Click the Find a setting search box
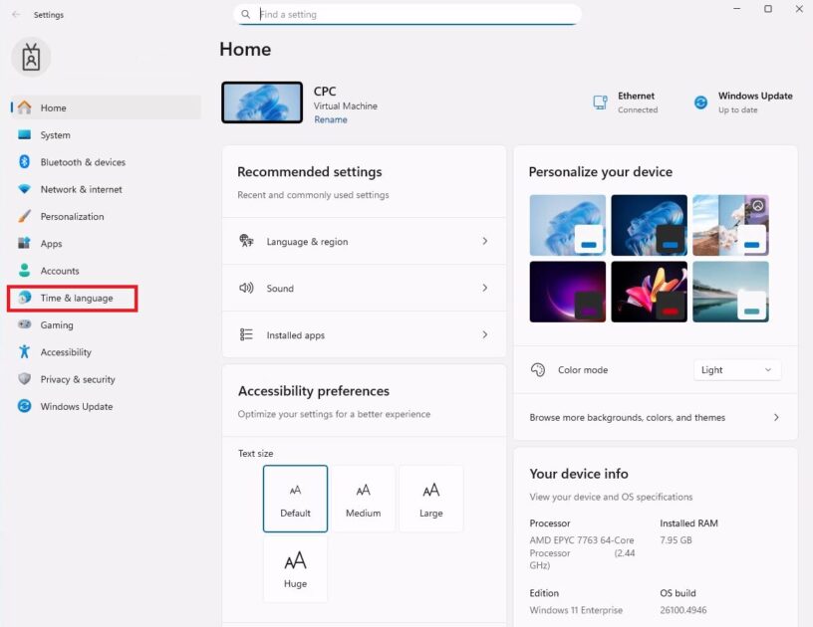Viewport: 813px width, 627px height. (x=407, y=15)
